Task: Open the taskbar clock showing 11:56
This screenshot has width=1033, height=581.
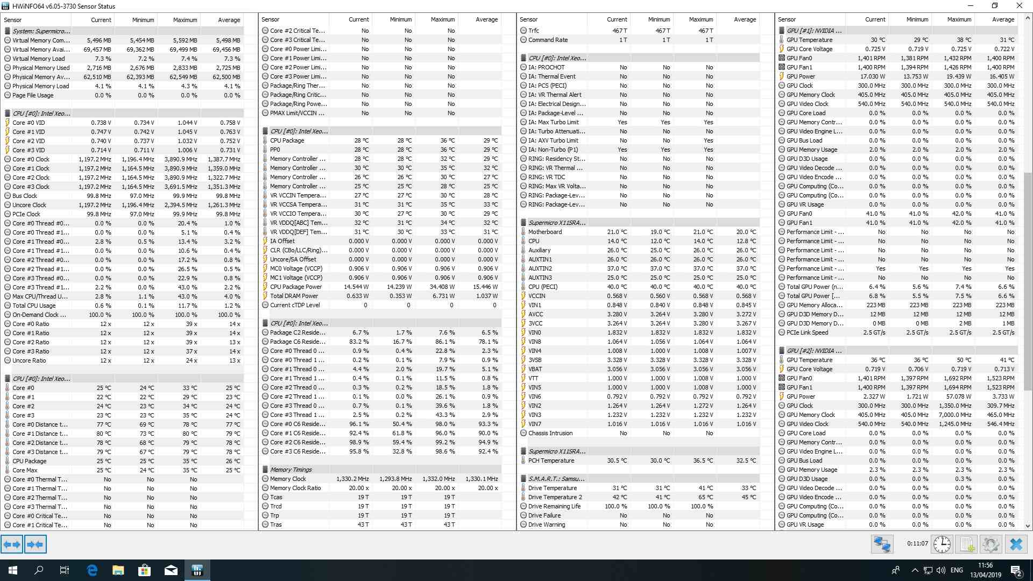Action: [986, 570]
